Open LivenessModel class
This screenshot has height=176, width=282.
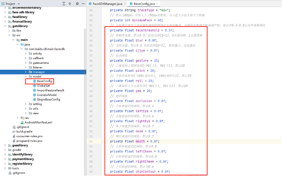click(x=47, y=95)
